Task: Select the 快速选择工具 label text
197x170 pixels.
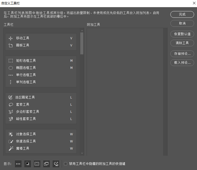Action: click(26, 141)
